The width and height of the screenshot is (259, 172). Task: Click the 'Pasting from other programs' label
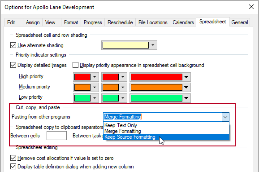[41, 117]
